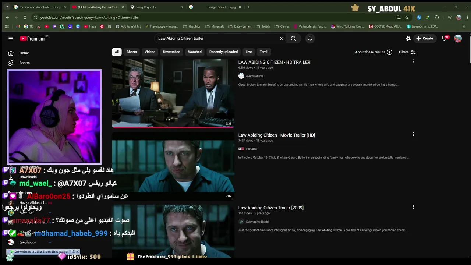Close the Song Requests tab
This screenshot has height=265, width=471.
click(182, 7)
